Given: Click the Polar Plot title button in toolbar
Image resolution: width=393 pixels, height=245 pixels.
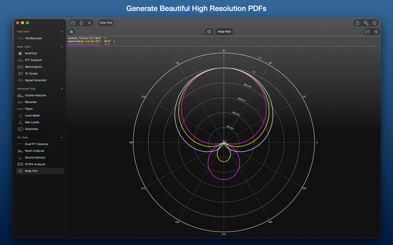Looking at the screenshot, I should click(x=106, y=23).
